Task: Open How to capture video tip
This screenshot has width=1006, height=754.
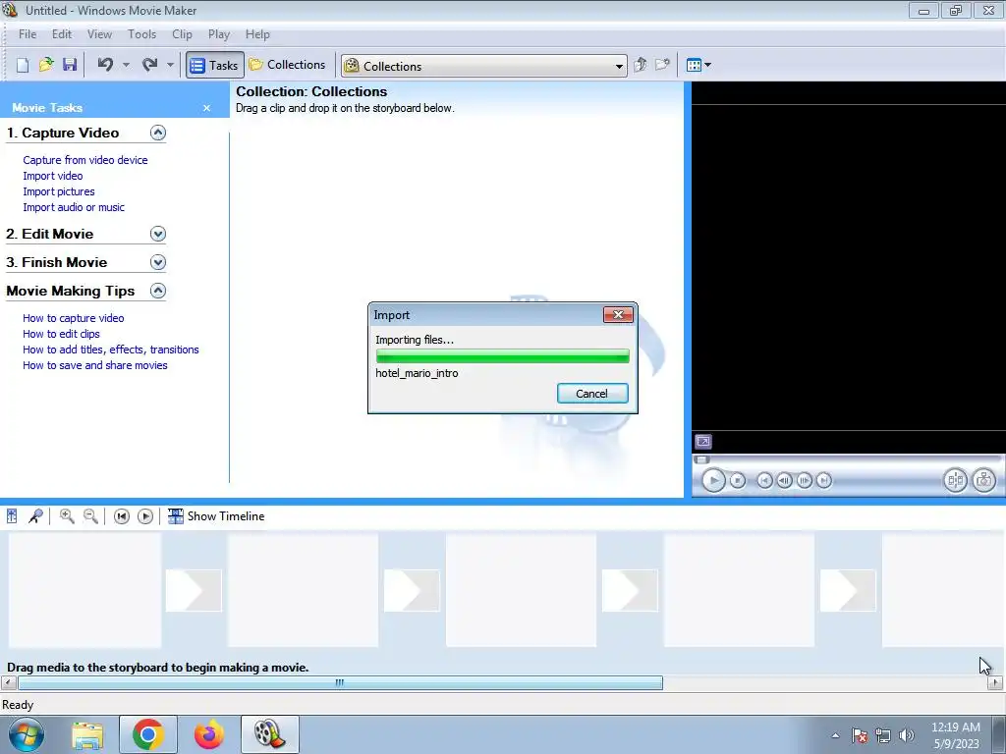Action: click(73, 318)
